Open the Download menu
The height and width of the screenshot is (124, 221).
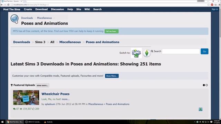tap(41, 9)
